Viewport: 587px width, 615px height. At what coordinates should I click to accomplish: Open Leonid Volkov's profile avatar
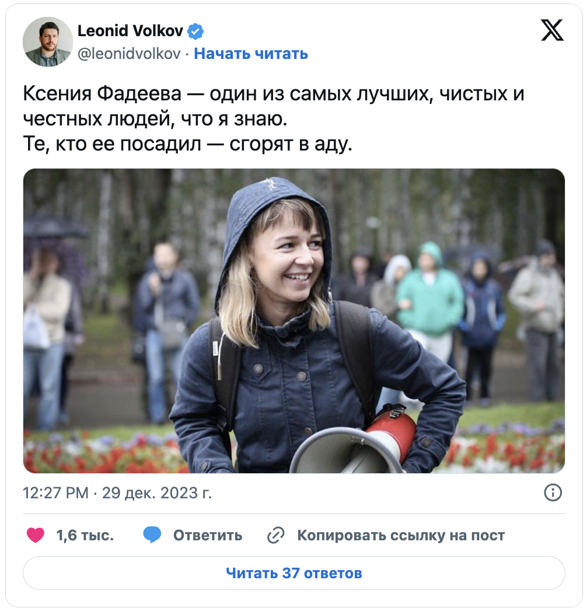[x=48, y=41]
